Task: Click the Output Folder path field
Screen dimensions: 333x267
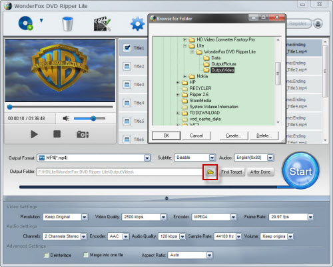Action: [x=120, y=172]
